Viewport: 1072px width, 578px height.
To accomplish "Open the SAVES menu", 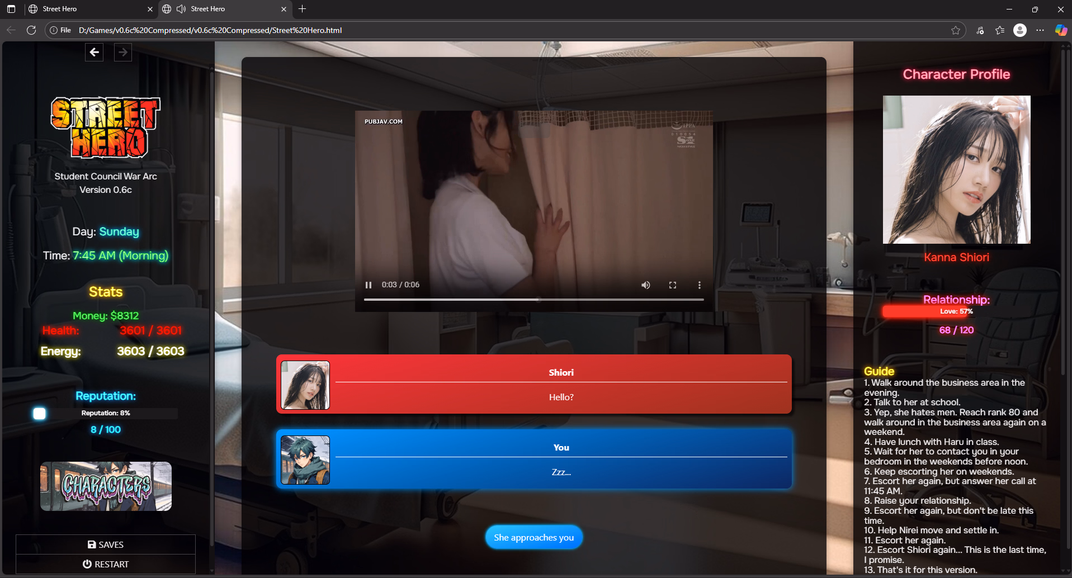I will coord(106,544).
